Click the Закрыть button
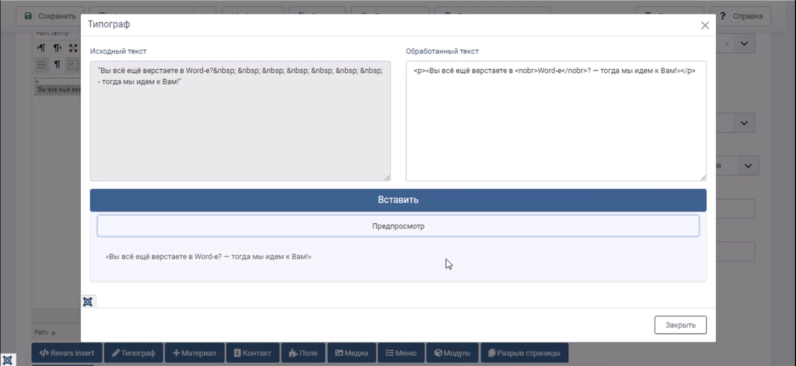 click(680, 325)
